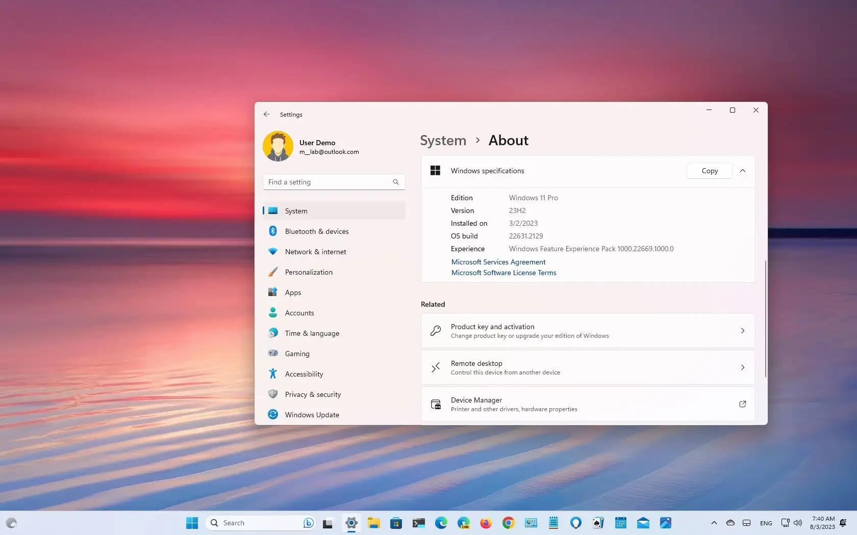The width and height of the screenshot is (857, 535).
Task: Open Edge Canary from the taskbar
Action: coord(464,523)
